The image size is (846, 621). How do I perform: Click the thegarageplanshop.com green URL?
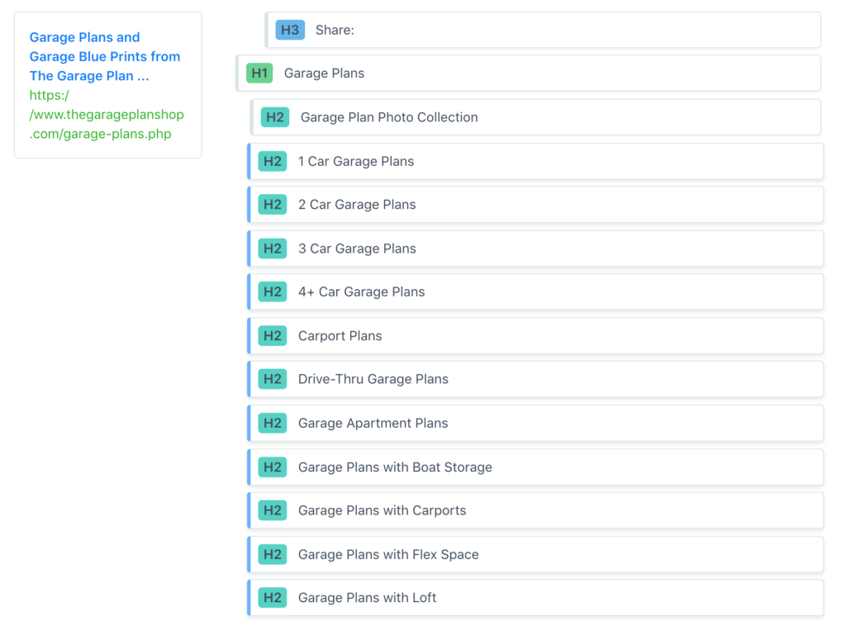click(107, 114)
